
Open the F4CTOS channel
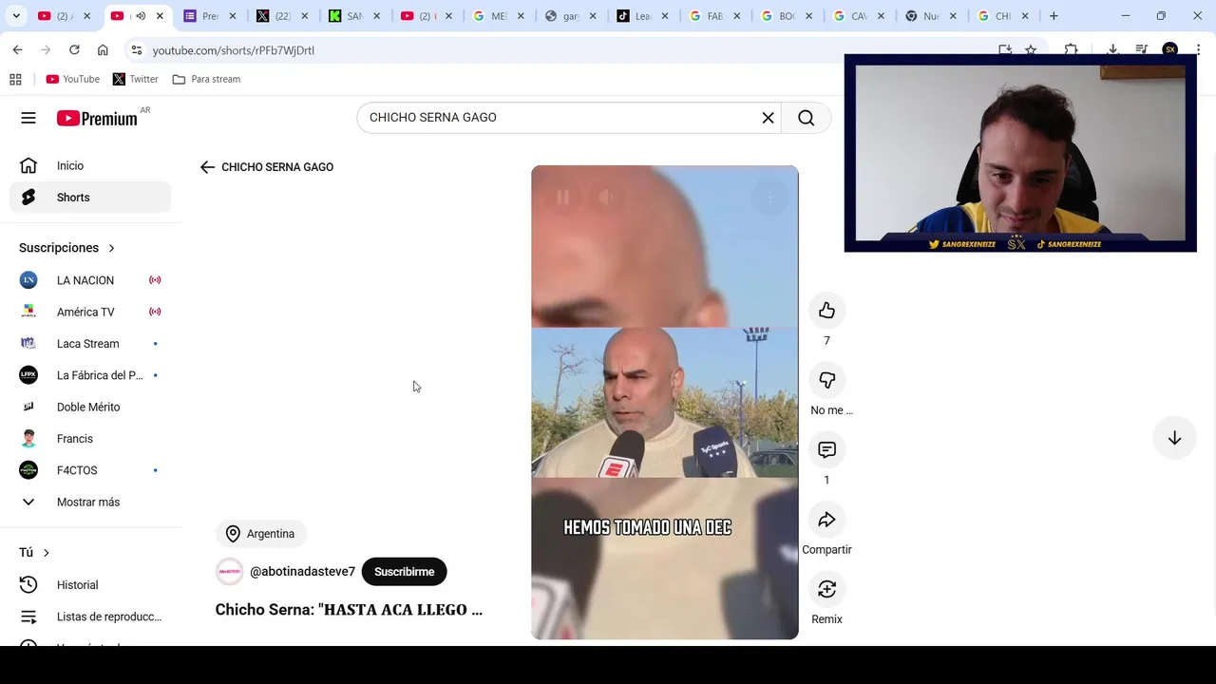(x=90, y=470)
